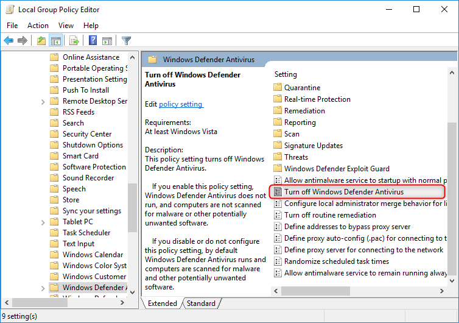Click the Forward arrow toolbar icon
This screenshot has width=459, height=323.
point(23,41)
